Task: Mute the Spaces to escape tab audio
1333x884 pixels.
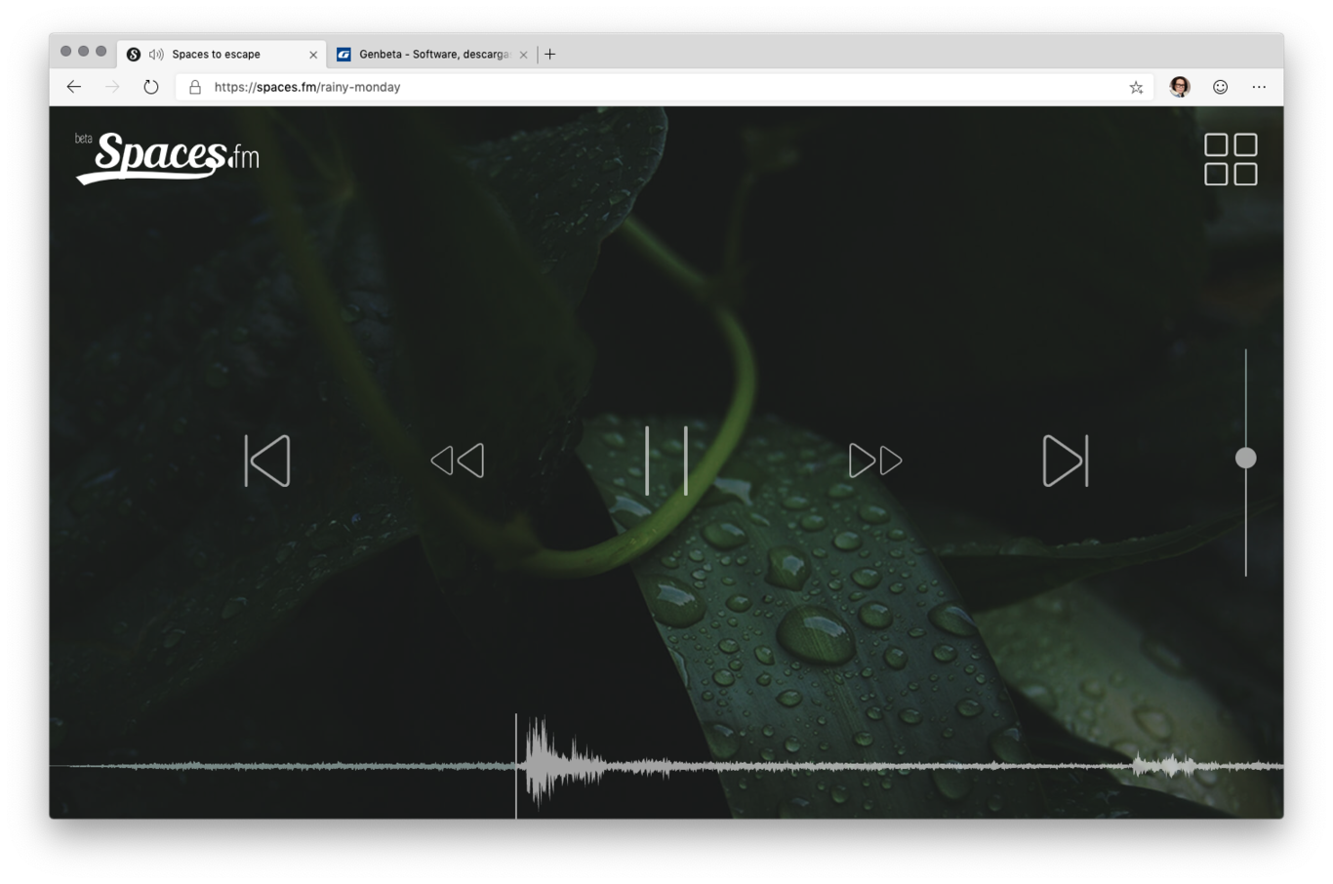Action: pyautogui.click(x=156, y=55)
